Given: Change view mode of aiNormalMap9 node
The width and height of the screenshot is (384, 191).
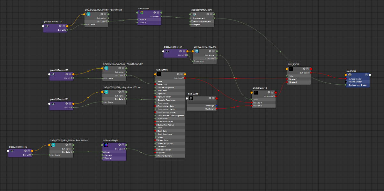Looking at the screenshot, I should click(x=123, y=145).
